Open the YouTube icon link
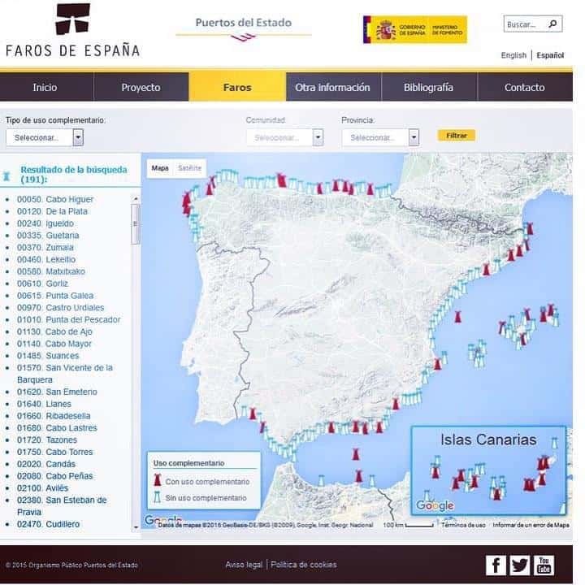This screenshot has height=585, width=585. point(544,565)
